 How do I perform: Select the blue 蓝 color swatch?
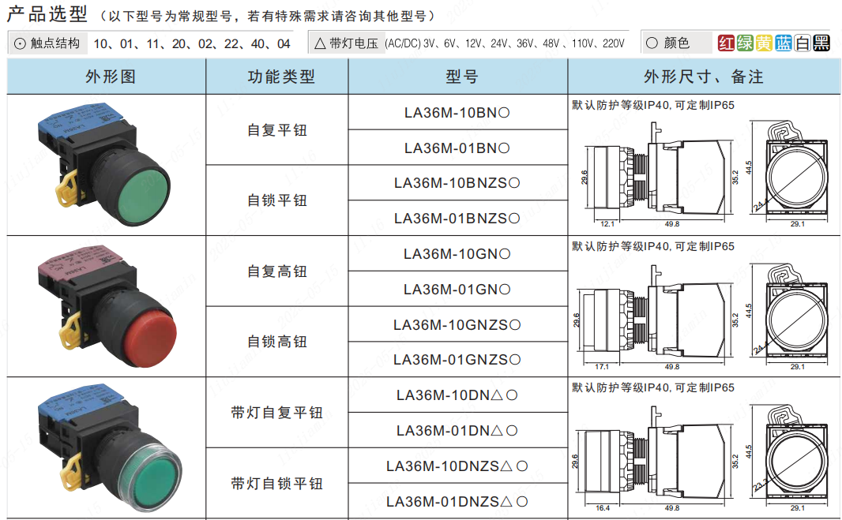pyautogui.click(x=783, y=43)
